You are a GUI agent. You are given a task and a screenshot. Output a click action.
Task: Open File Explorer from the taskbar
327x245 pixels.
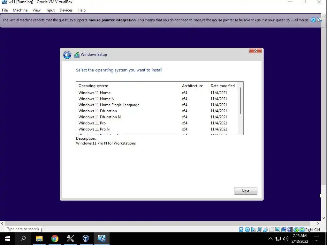tap(39, 239)
